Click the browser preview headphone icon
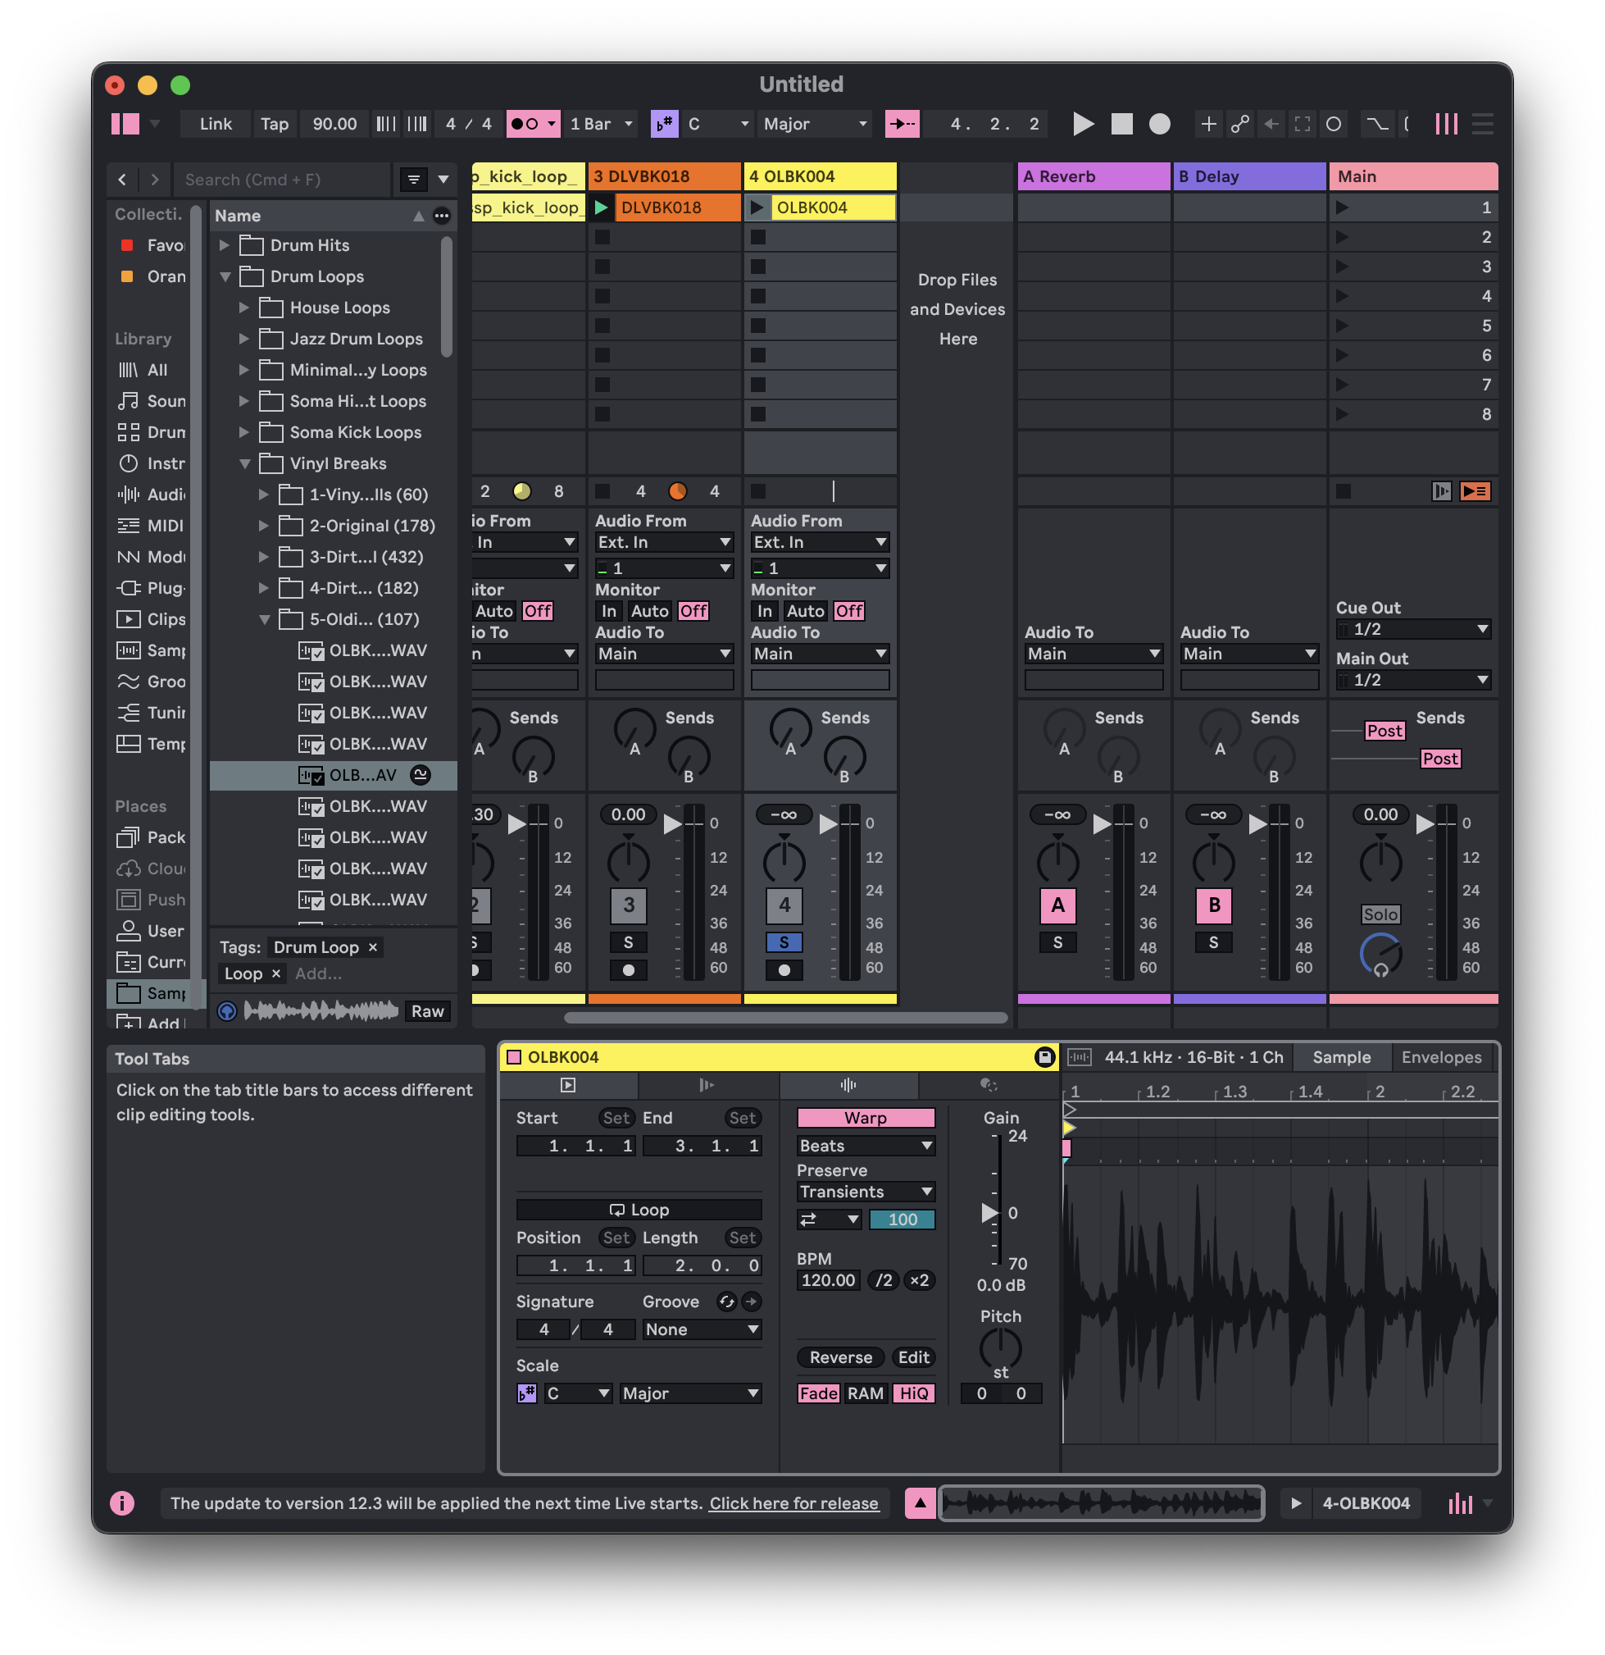The width and height of the screenshot is (1605, 1655). coord(227,1010)
